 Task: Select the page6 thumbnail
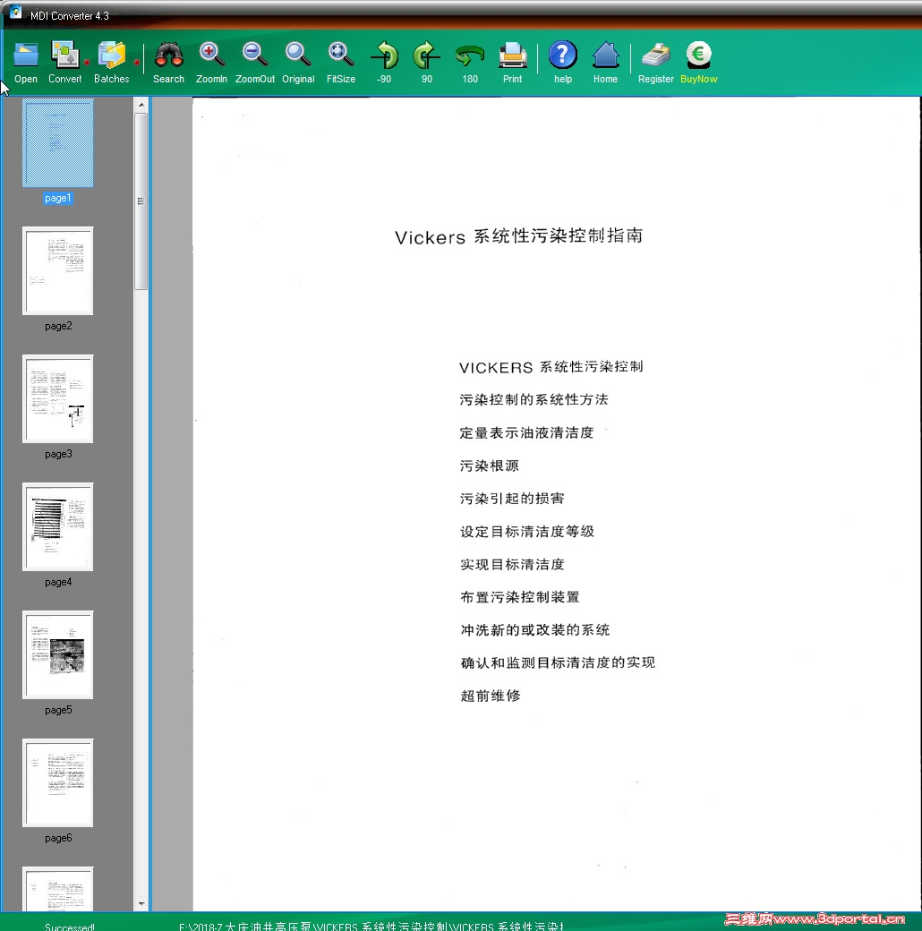point(57,782)
